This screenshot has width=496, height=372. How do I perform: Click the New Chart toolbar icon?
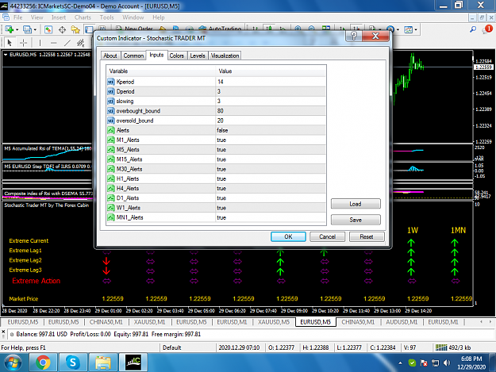pos(9,29)
